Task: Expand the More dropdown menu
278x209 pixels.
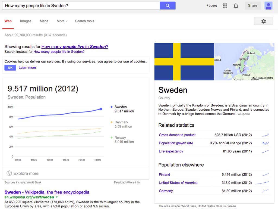Action: [x=62, y=21]
